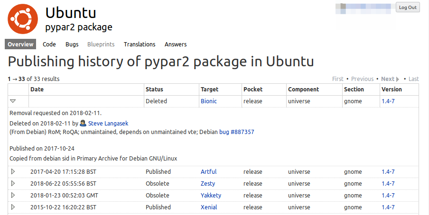Click the Ubuntu heading text
This screenshot has height=215, width=429.
point(71,13)
